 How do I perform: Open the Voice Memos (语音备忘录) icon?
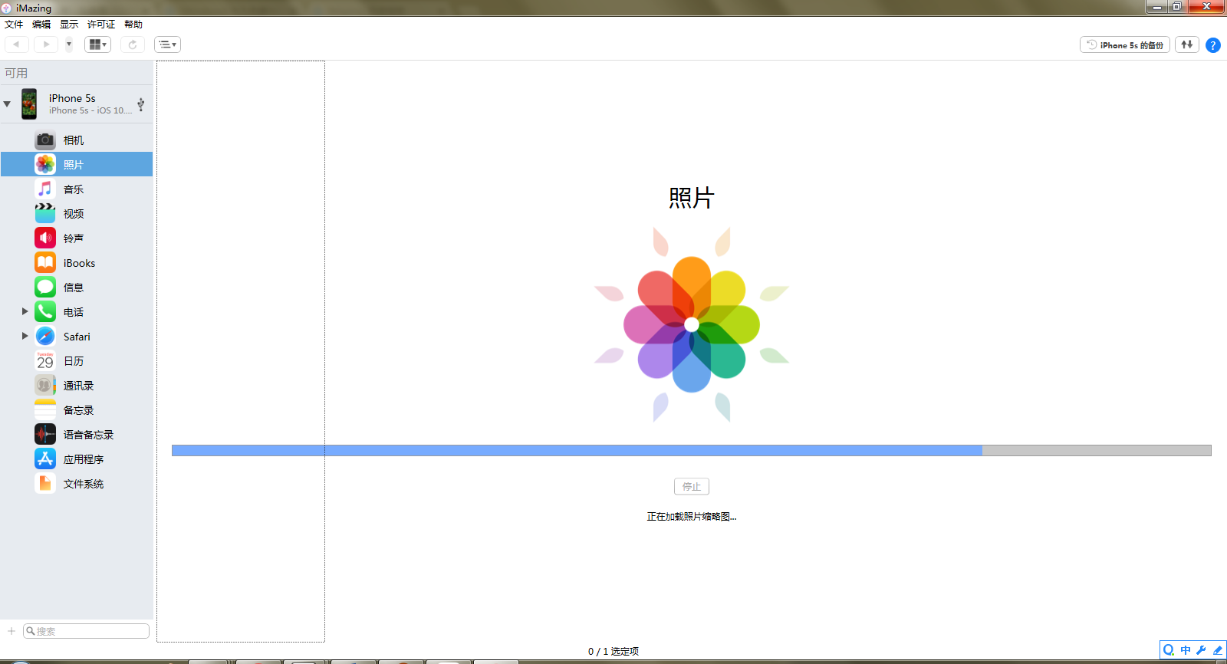click(x=45, y=434)
